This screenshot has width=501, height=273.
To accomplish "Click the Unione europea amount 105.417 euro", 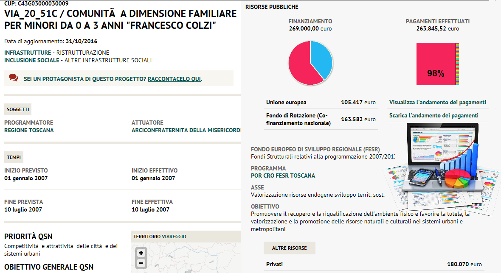I will point(358,103).
